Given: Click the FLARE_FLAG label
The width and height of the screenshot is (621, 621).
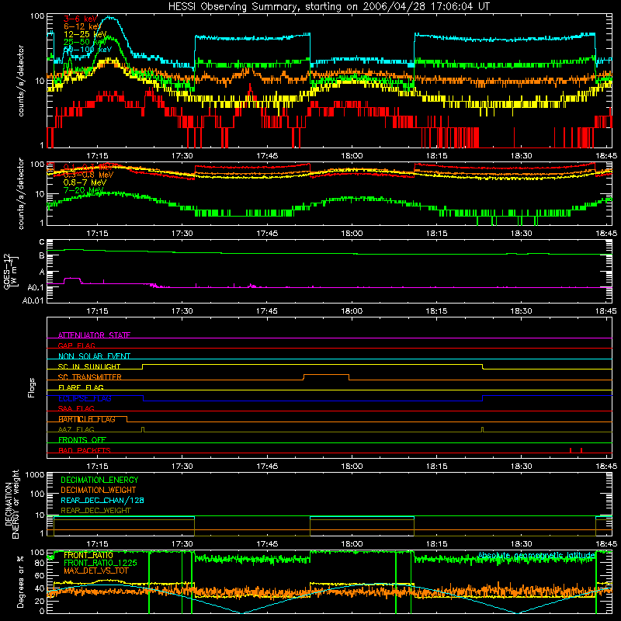Looking at the screenshot, I should [x=81, y=387].
